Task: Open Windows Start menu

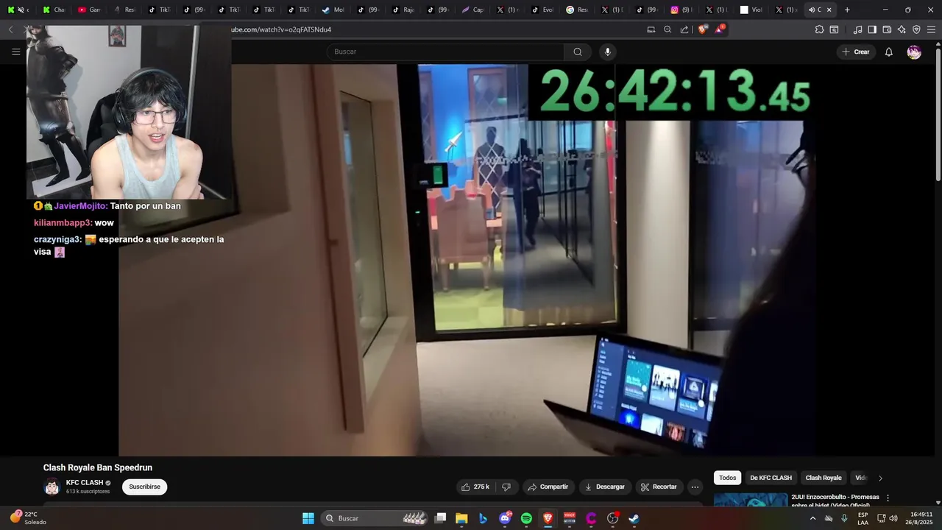Action: [308, 518]
